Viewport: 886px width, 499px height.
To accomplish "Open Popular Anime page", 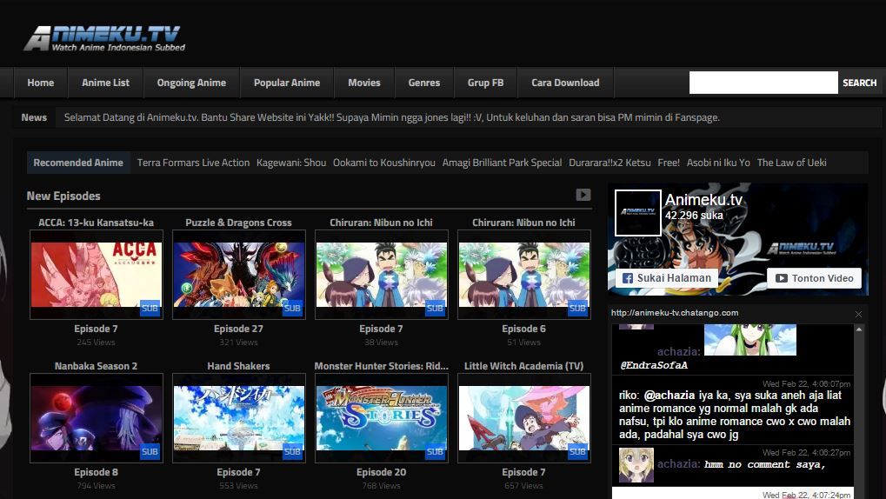I will (x=287, y=83).
